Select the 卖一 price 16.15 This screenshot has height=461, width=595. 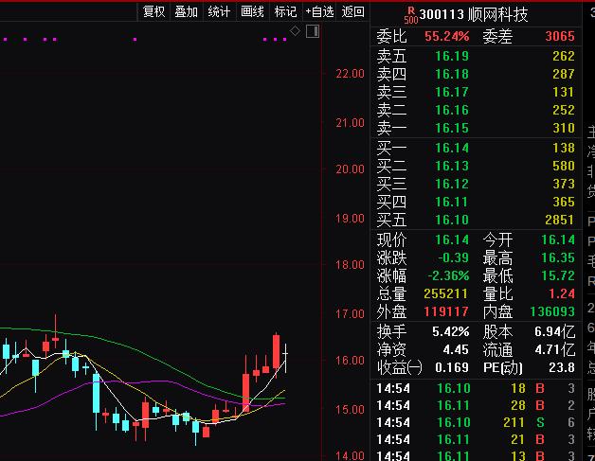[x=452, y=128]
